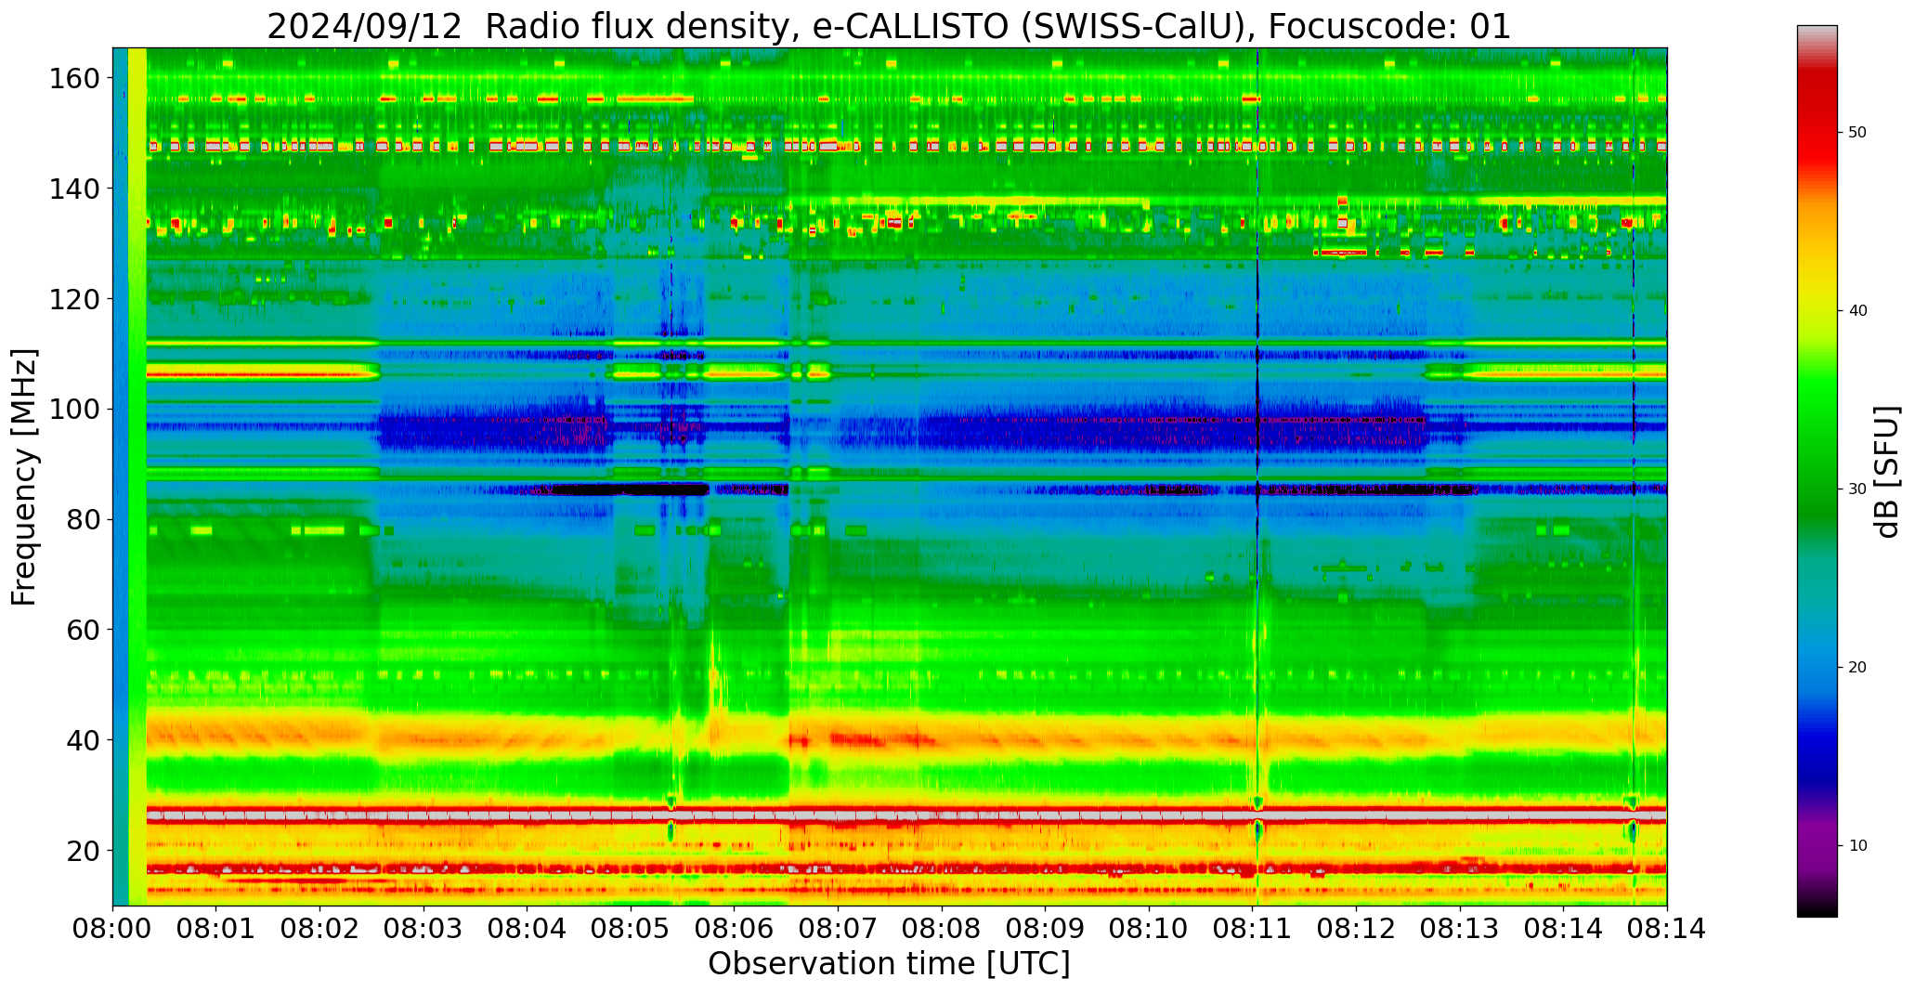Click the 140 frequency tick label
Screen dimensions: 1915x991
pyautogui.click(x=73, y=189)
